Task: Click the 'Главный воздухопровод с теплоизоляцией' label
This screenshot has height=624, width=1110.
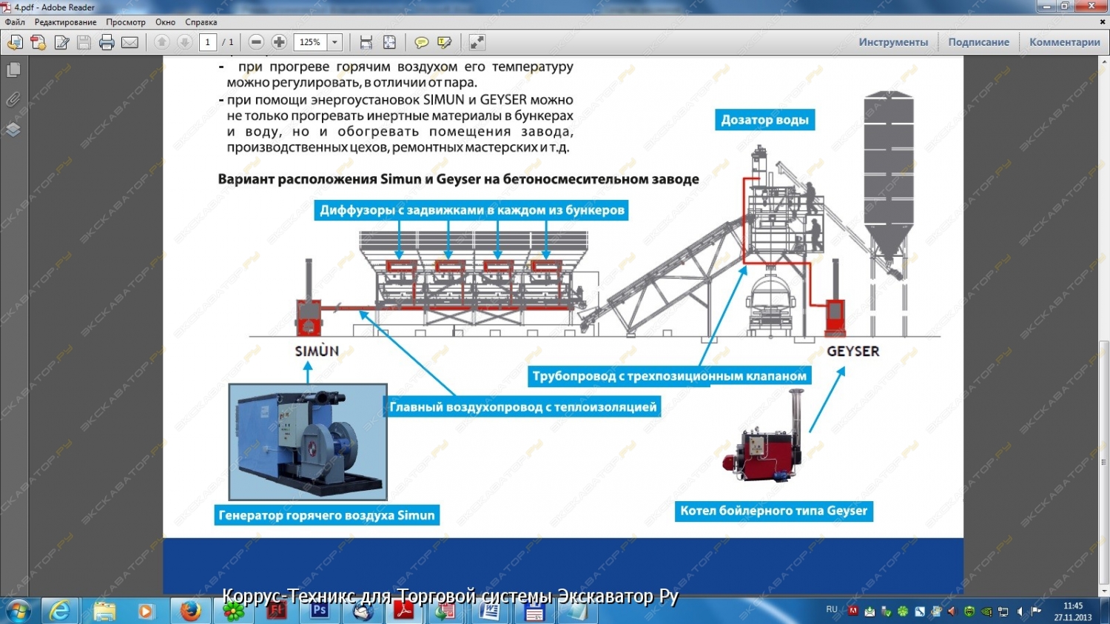Action: tap(523, 407)
